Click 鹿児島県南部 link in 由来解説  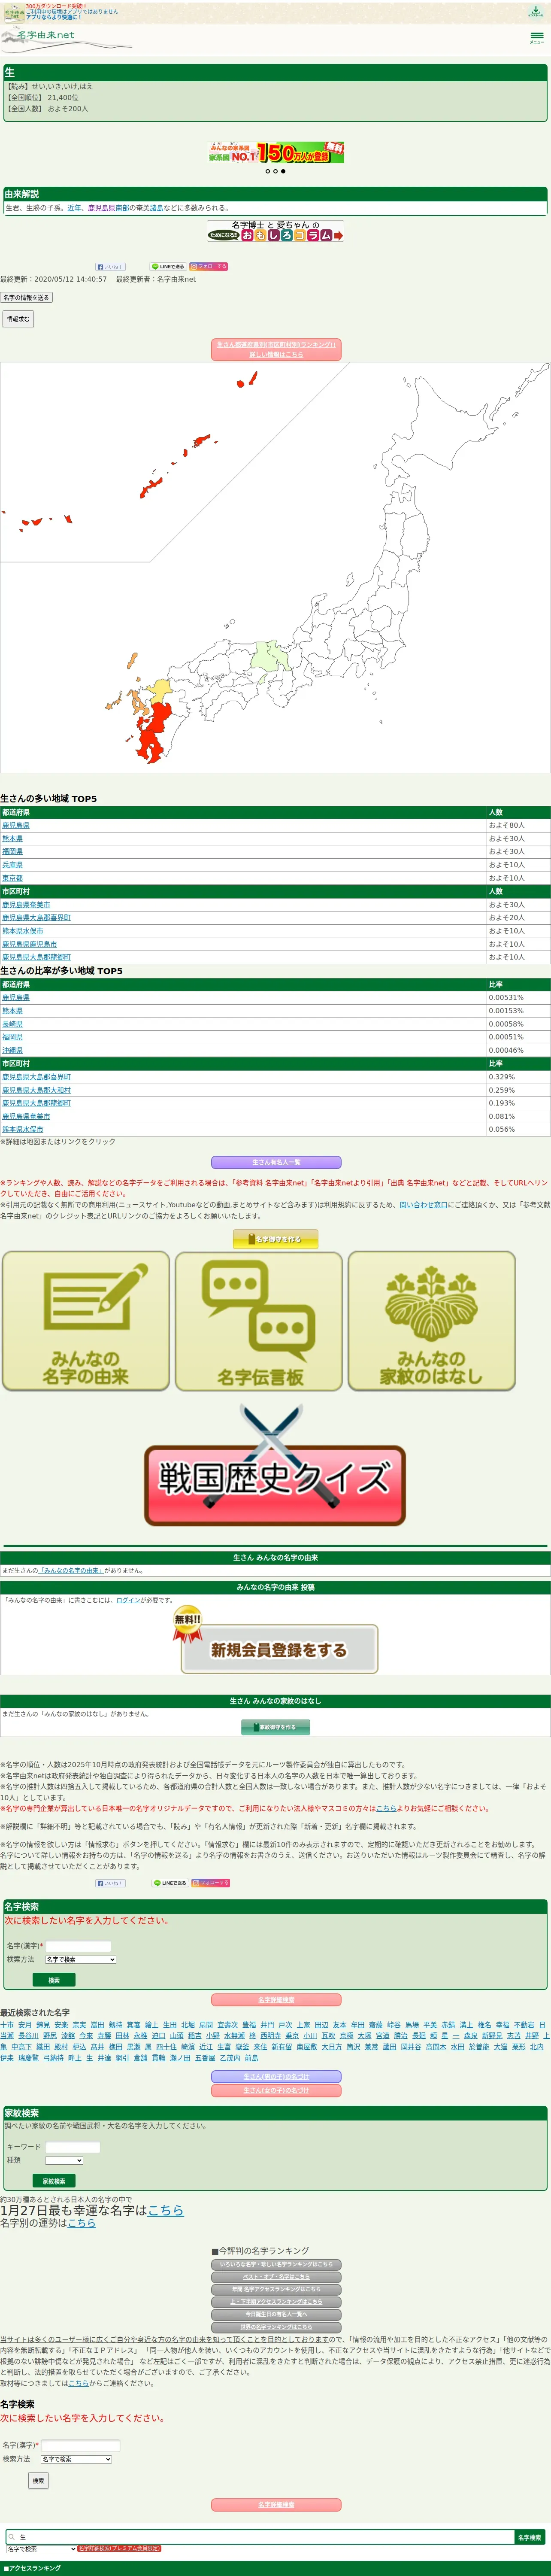(x=108, y=208)
